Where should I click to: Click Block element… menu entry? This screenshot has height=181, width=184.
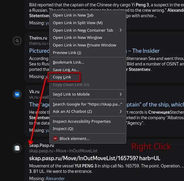[88, 138]
